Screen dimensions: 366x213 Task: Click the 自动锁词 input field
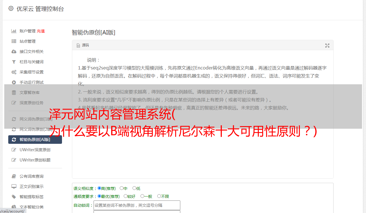click(137, 205)
